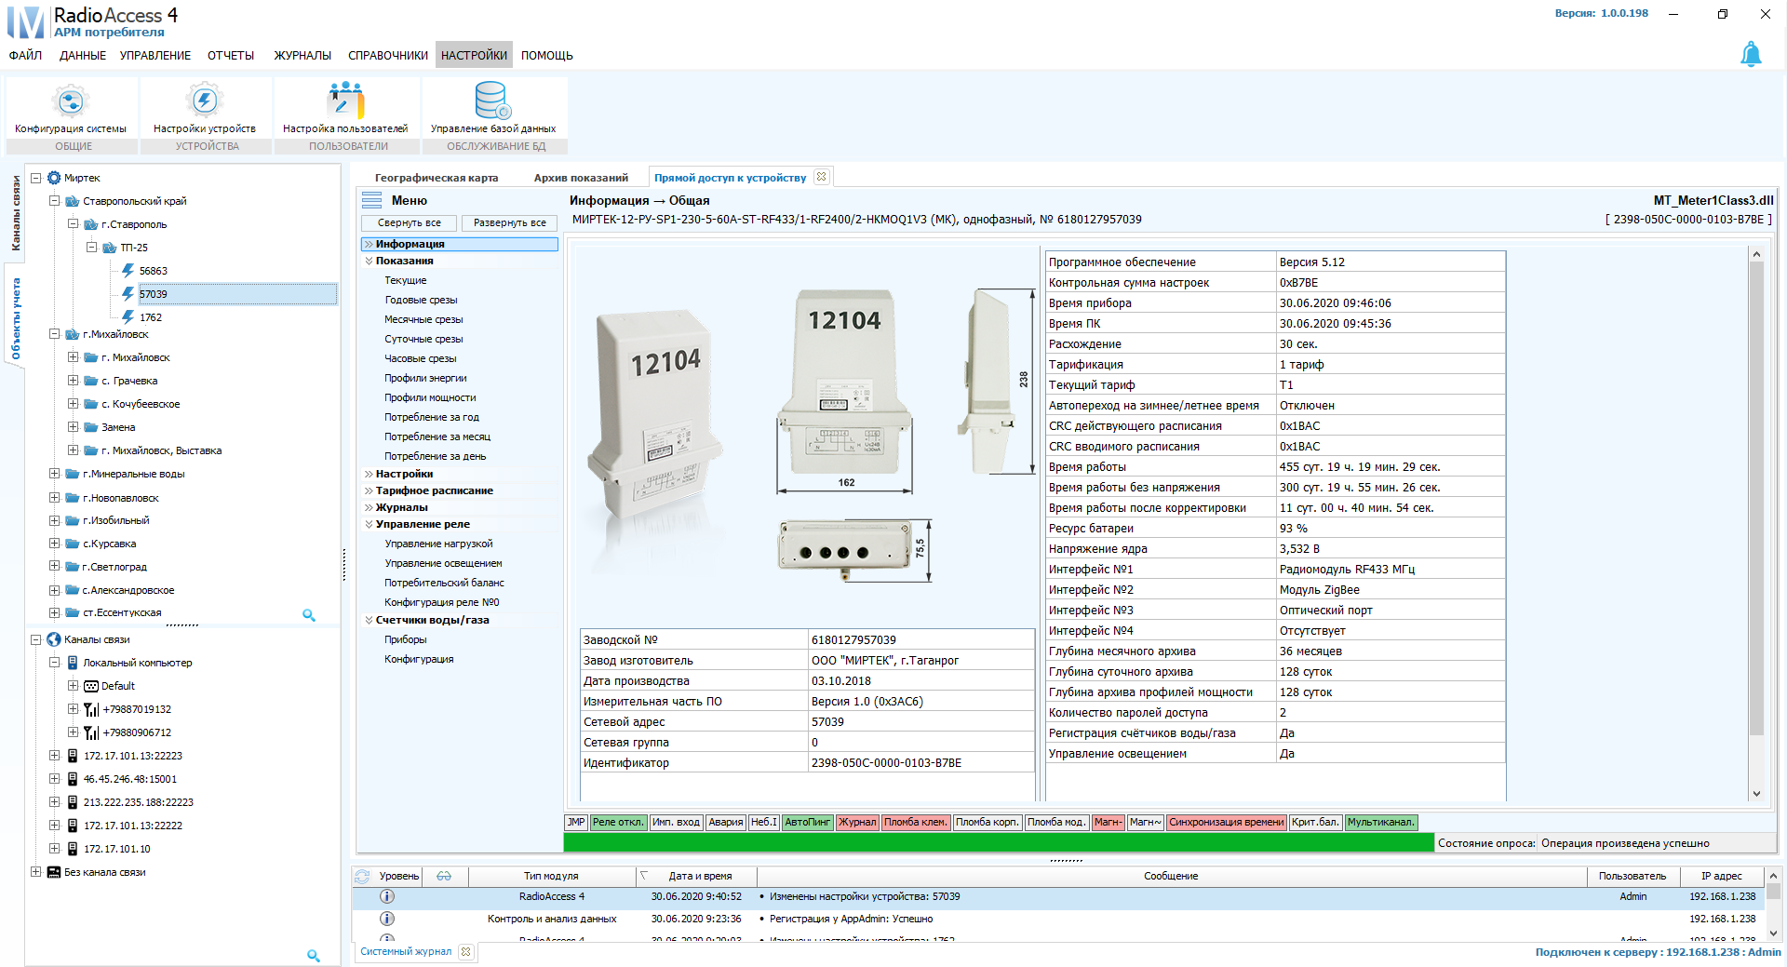The width and height of the screenshot is (1787, 967).
Task: Click the Развернуть все button
Action: pyautogui.click(x=510, y=222)
